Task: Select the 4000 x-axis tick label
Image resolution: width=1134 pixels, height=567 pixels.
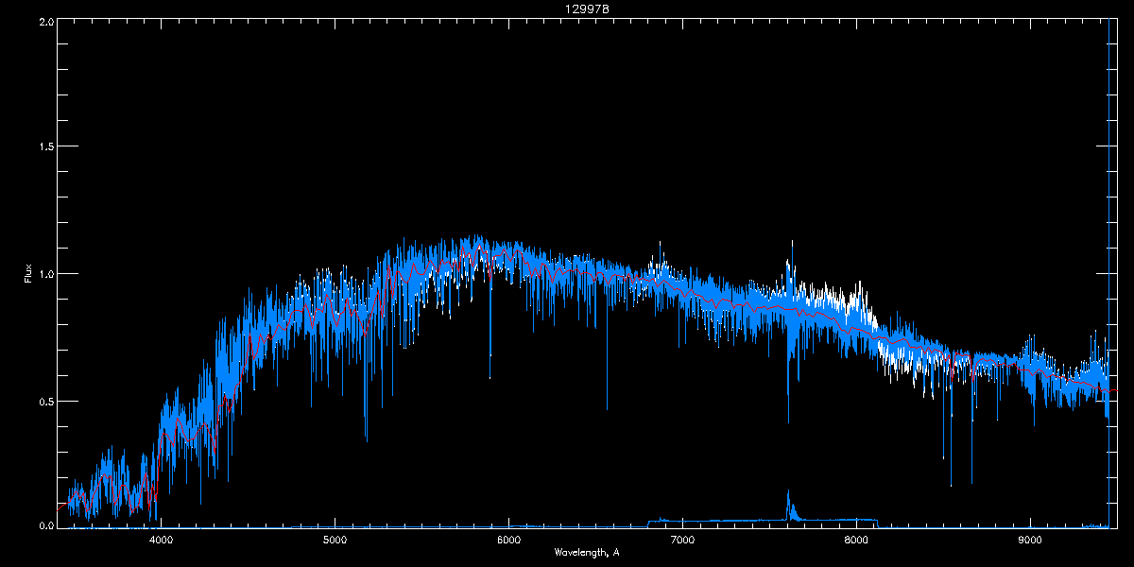Action: click(161, 541)
